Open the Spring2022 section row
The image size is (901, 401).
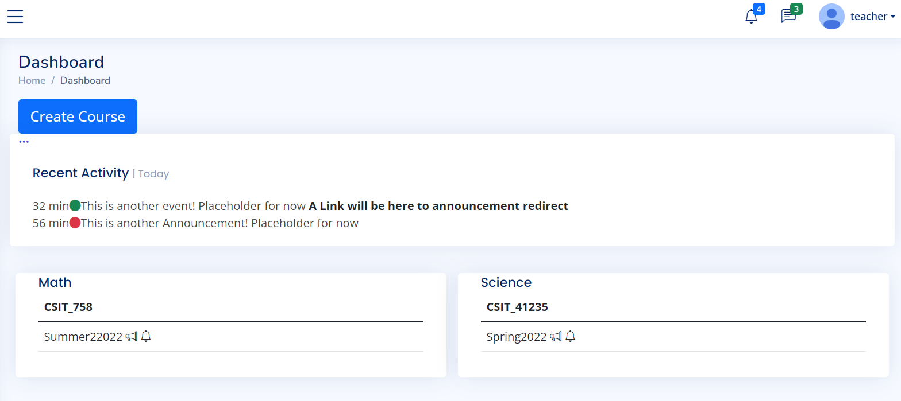[673, 337]
